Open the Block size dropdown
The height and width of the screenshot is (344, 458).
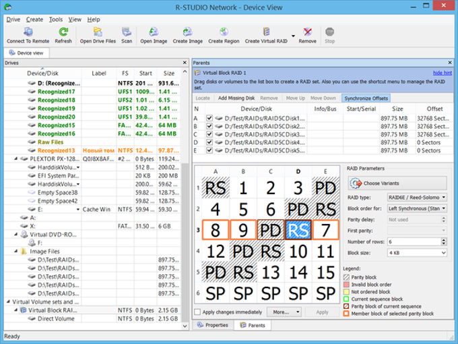coord(418,252)
